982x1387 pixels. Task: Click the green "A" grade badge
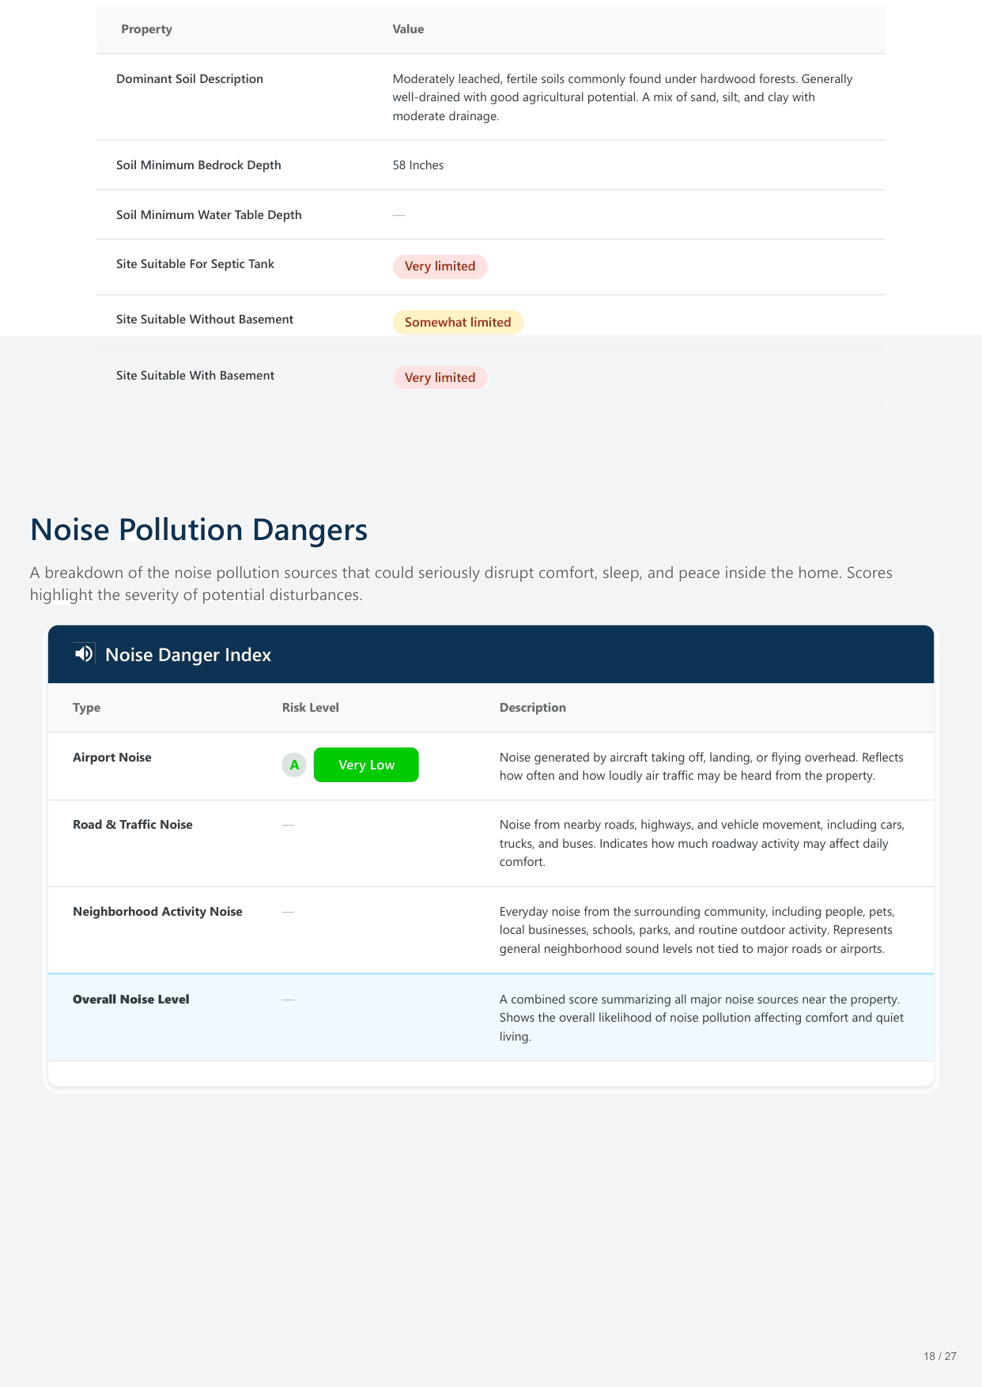click(294, 765)
